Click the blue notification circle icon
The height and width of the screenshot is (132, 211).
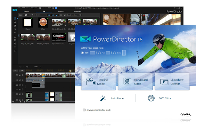point(56,8)
